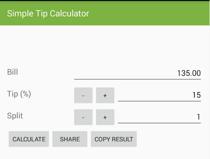Increase the tip percentage with plus button
The width and height of the screenshot is (210, 159).
[105, 95]
